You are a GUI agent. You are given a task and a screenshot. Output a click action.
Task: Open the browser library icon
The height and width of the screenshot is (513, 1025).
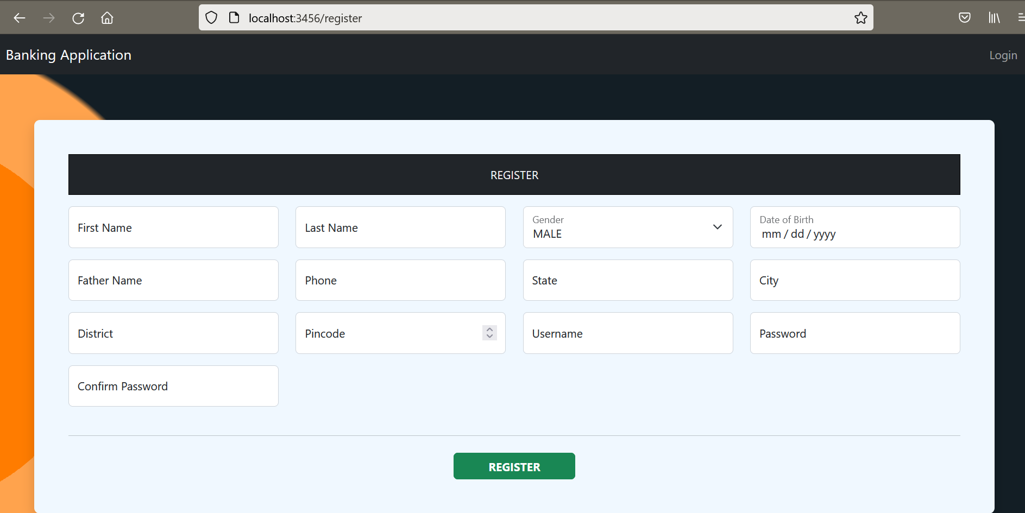pos(995,17)
